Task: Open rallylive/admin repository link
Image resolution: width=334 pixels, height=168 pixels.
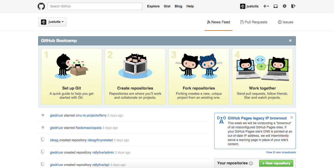Action: click(103, 153)
